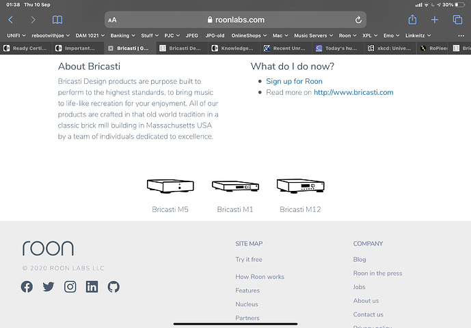471x328 pixels.
Task: Open Roon's Twitter icon
Action: tap(49, 286)
